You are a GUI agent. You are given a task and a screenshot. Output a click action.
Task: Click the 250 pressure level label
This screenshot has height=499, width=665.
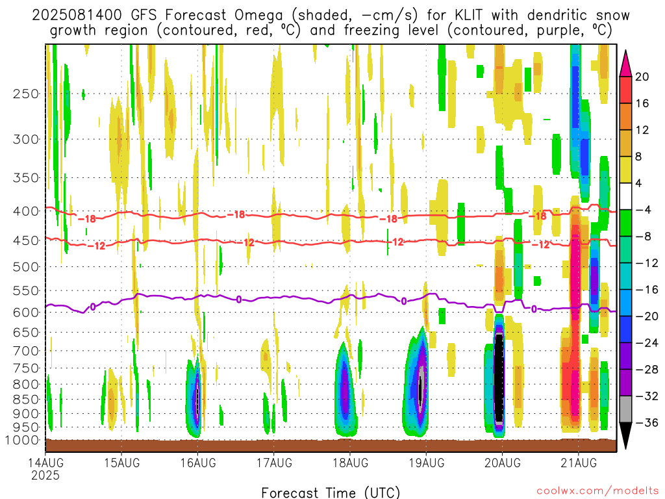26,94
